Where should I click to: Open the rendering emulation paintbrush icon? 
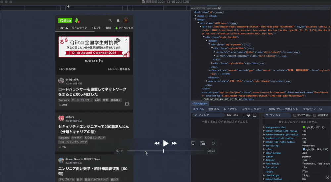(x=248, y=115)
